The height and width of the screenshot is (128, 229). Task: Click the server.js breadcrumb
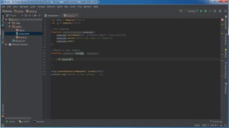click(31, 11)
